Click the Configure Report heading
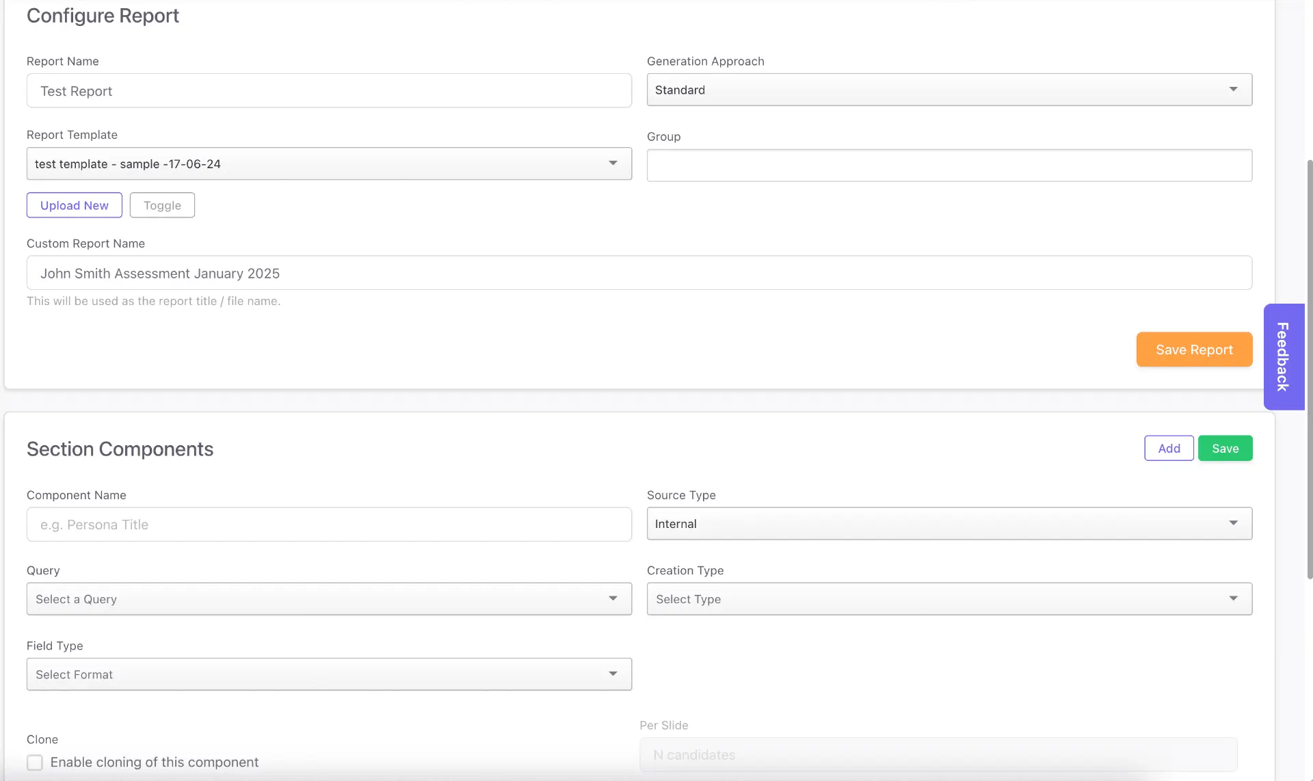1313x781 pixels. [103, 15]
